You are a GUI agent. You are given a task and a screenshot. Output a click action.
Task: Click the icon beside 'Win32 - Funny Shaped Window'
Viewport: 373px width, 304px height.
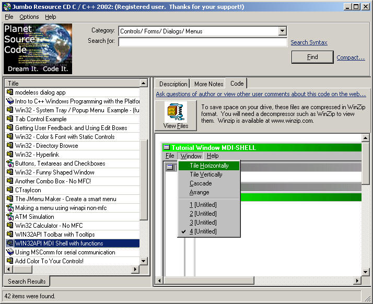click(10, 172)
